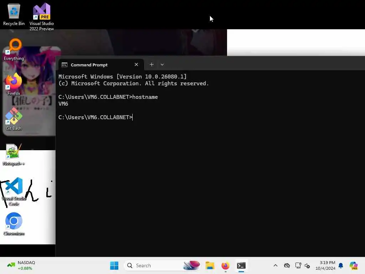The image size is (365, 274).
Task: Open the notification bell in tray
Action: (x=341, y=265)
